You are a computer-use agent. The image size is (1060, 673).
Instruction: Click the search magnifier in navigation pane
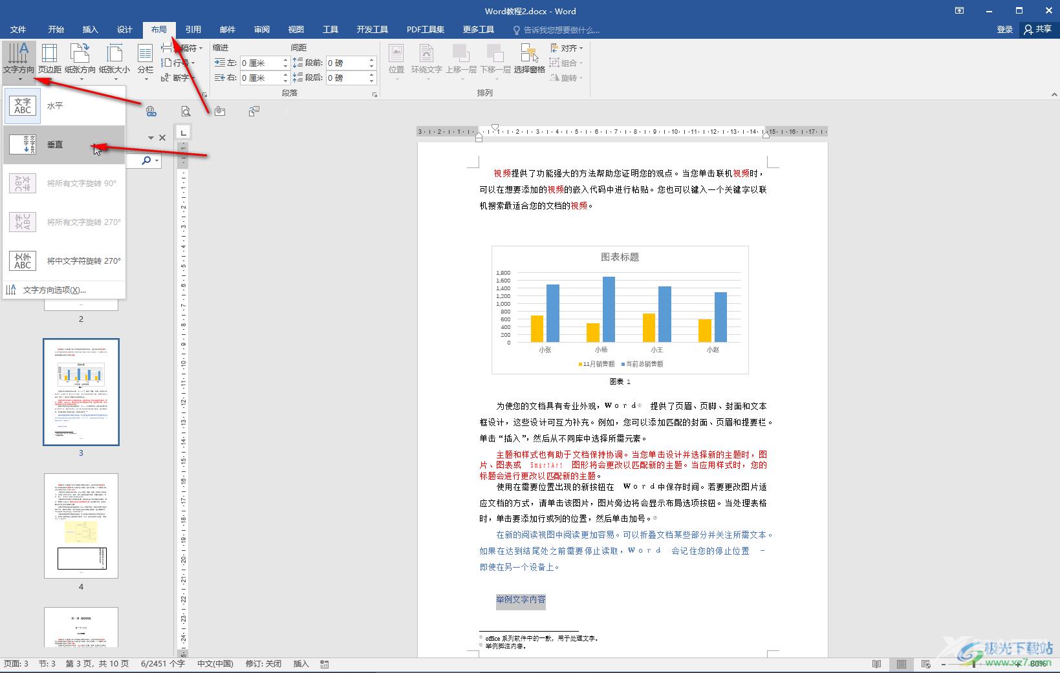point(146,160)
